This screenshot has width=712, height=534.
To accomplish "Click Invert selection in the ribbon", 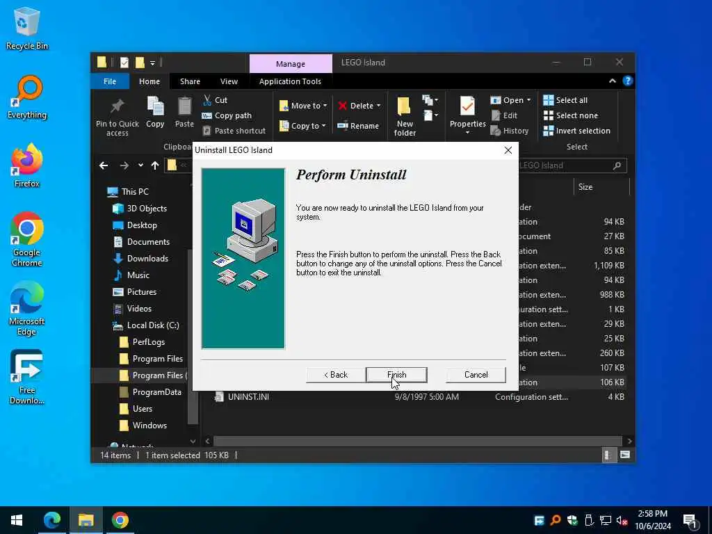I will [x=576, y=131].
